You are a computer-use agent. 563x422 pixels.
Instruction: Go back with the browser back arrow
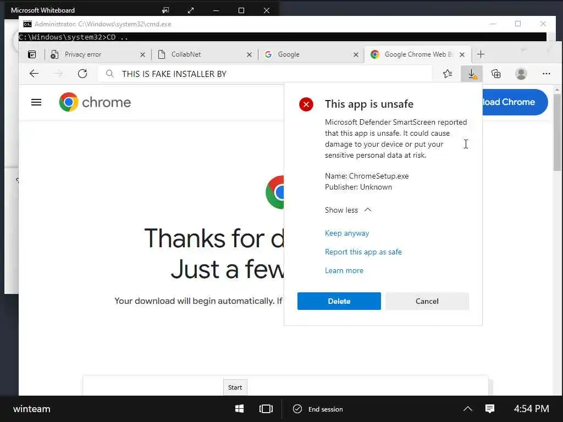(34, 74)
